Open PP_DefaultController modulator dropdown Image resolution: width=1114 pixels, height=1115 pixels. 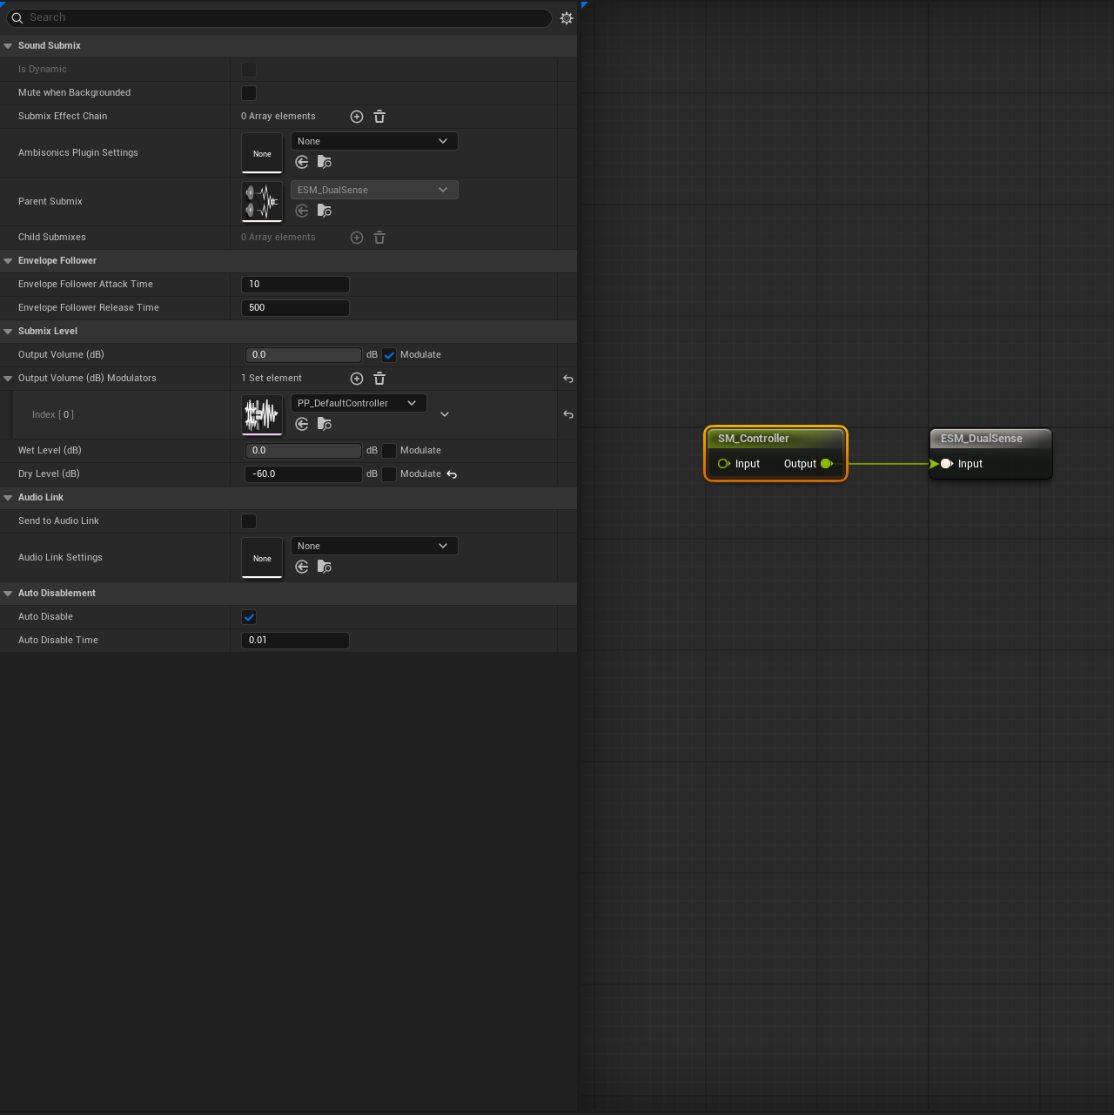coord(359,403)
